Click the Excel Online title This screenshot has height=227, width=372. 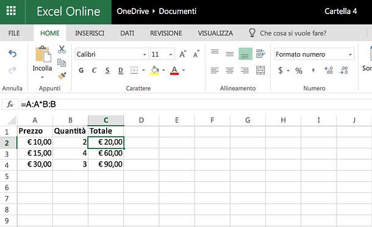(68, 12)
